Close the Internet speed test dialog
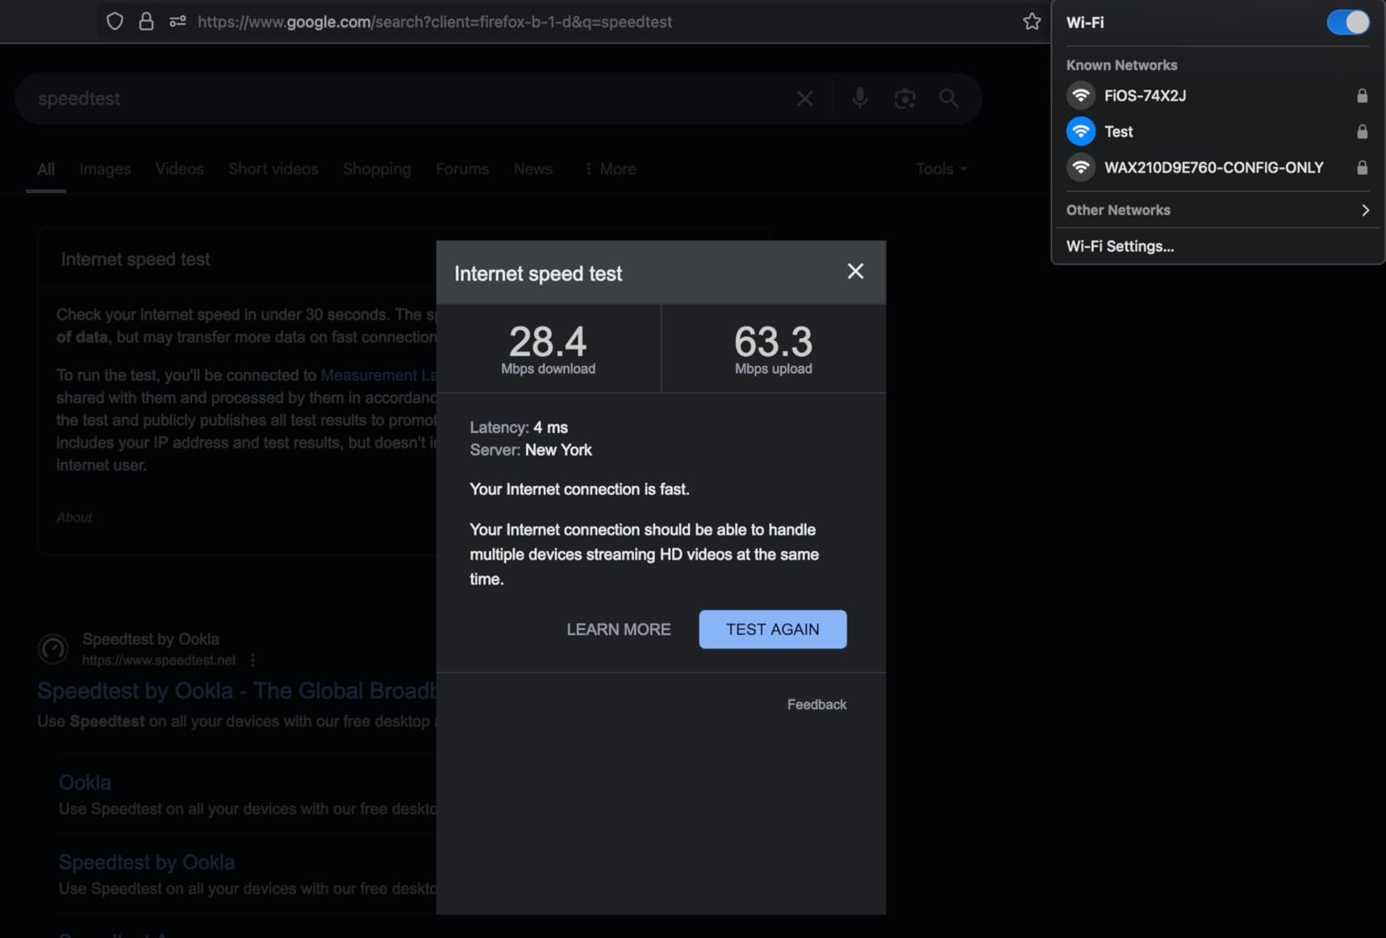 click(855, 272)
